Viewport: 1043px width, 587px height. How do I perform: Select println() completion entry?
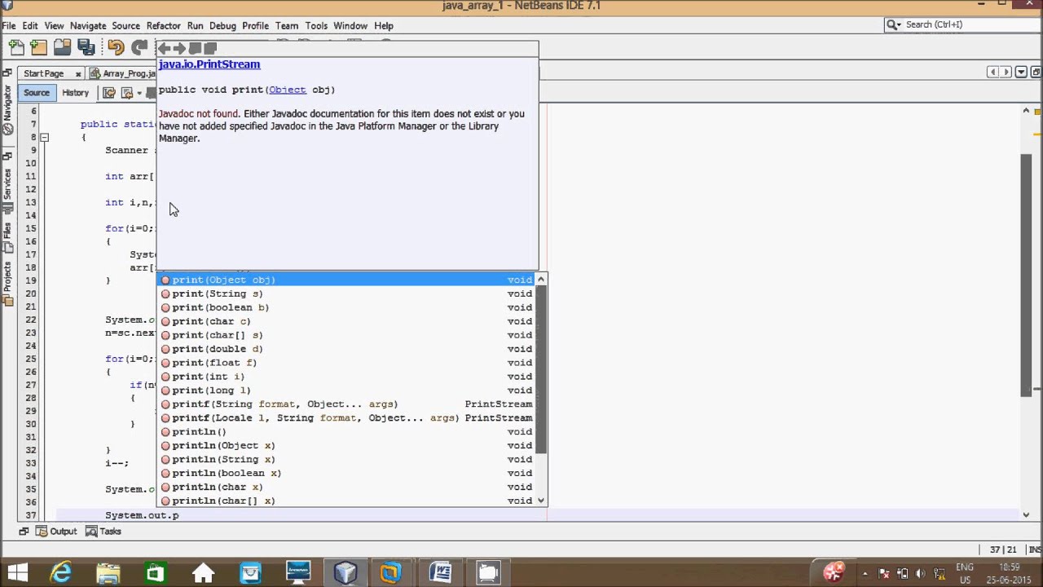point(346,432)
